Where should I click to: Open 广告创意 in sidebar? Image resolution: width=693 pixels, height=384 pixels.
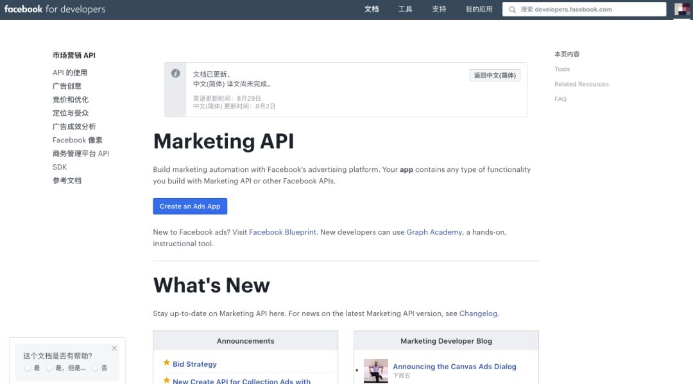click(67, 86)
